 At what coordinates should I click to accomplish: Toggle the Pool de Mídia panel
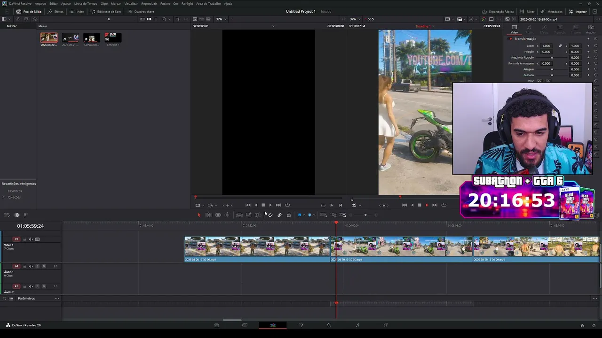[29, 11]
